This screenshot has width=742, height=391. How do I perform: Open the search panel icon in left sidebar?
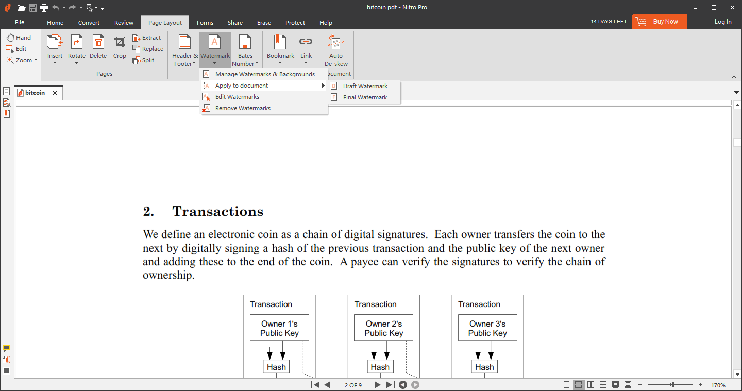(x=6, y=103)
